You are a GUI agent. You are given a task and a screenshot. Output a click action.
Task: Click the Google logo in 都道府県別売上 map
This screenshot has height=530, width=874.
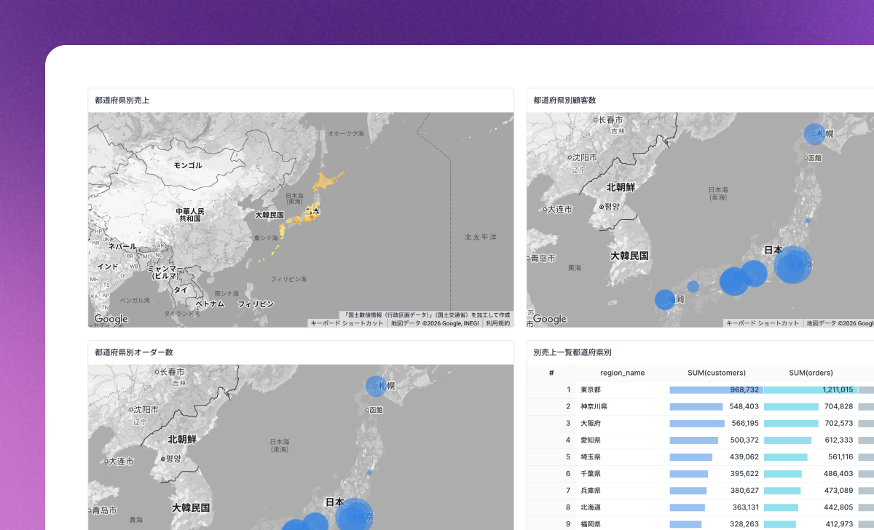click(x=111, y=319)
